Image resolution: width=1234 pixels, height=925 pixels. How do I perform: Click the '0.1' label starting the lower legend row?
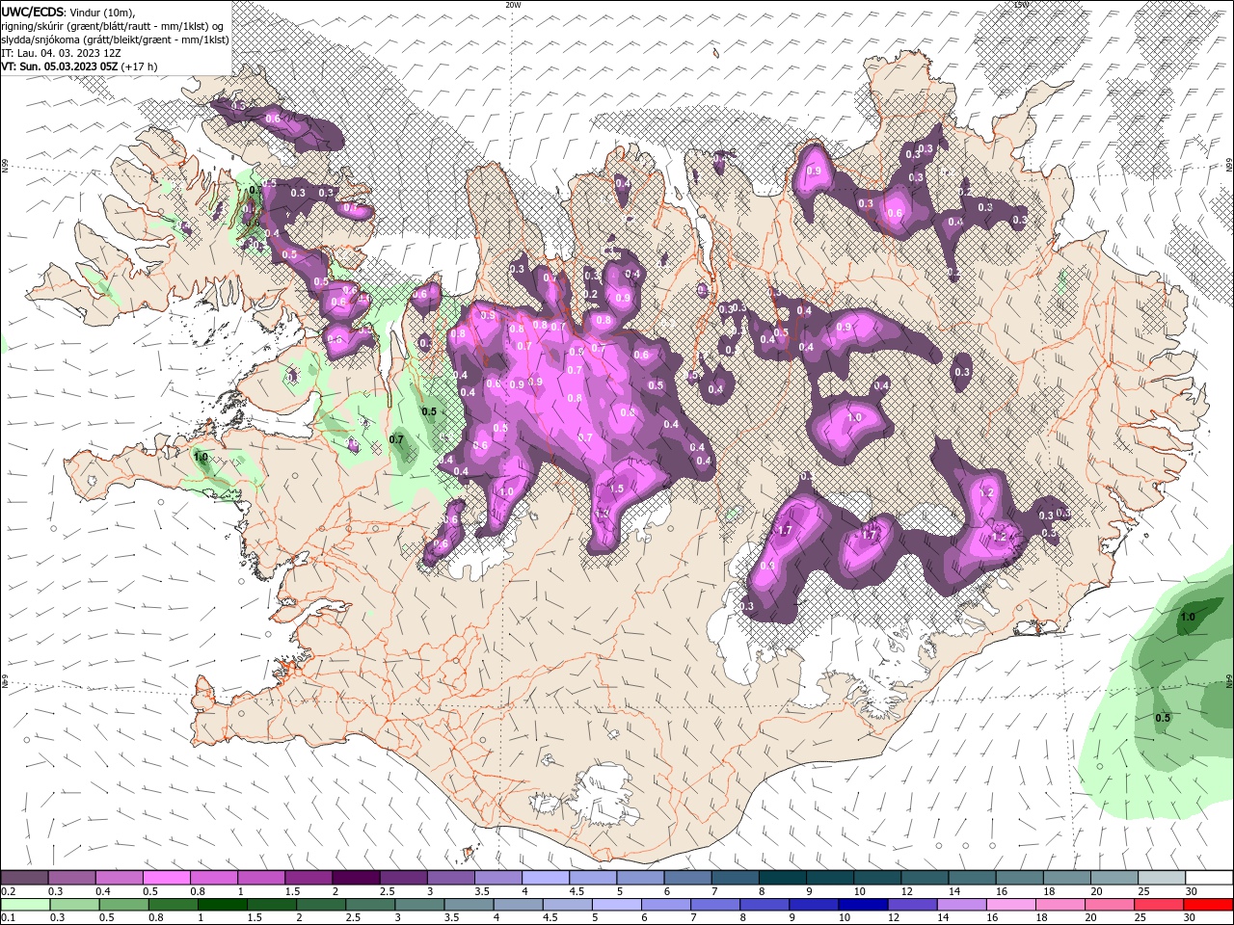tap(7, 917)
